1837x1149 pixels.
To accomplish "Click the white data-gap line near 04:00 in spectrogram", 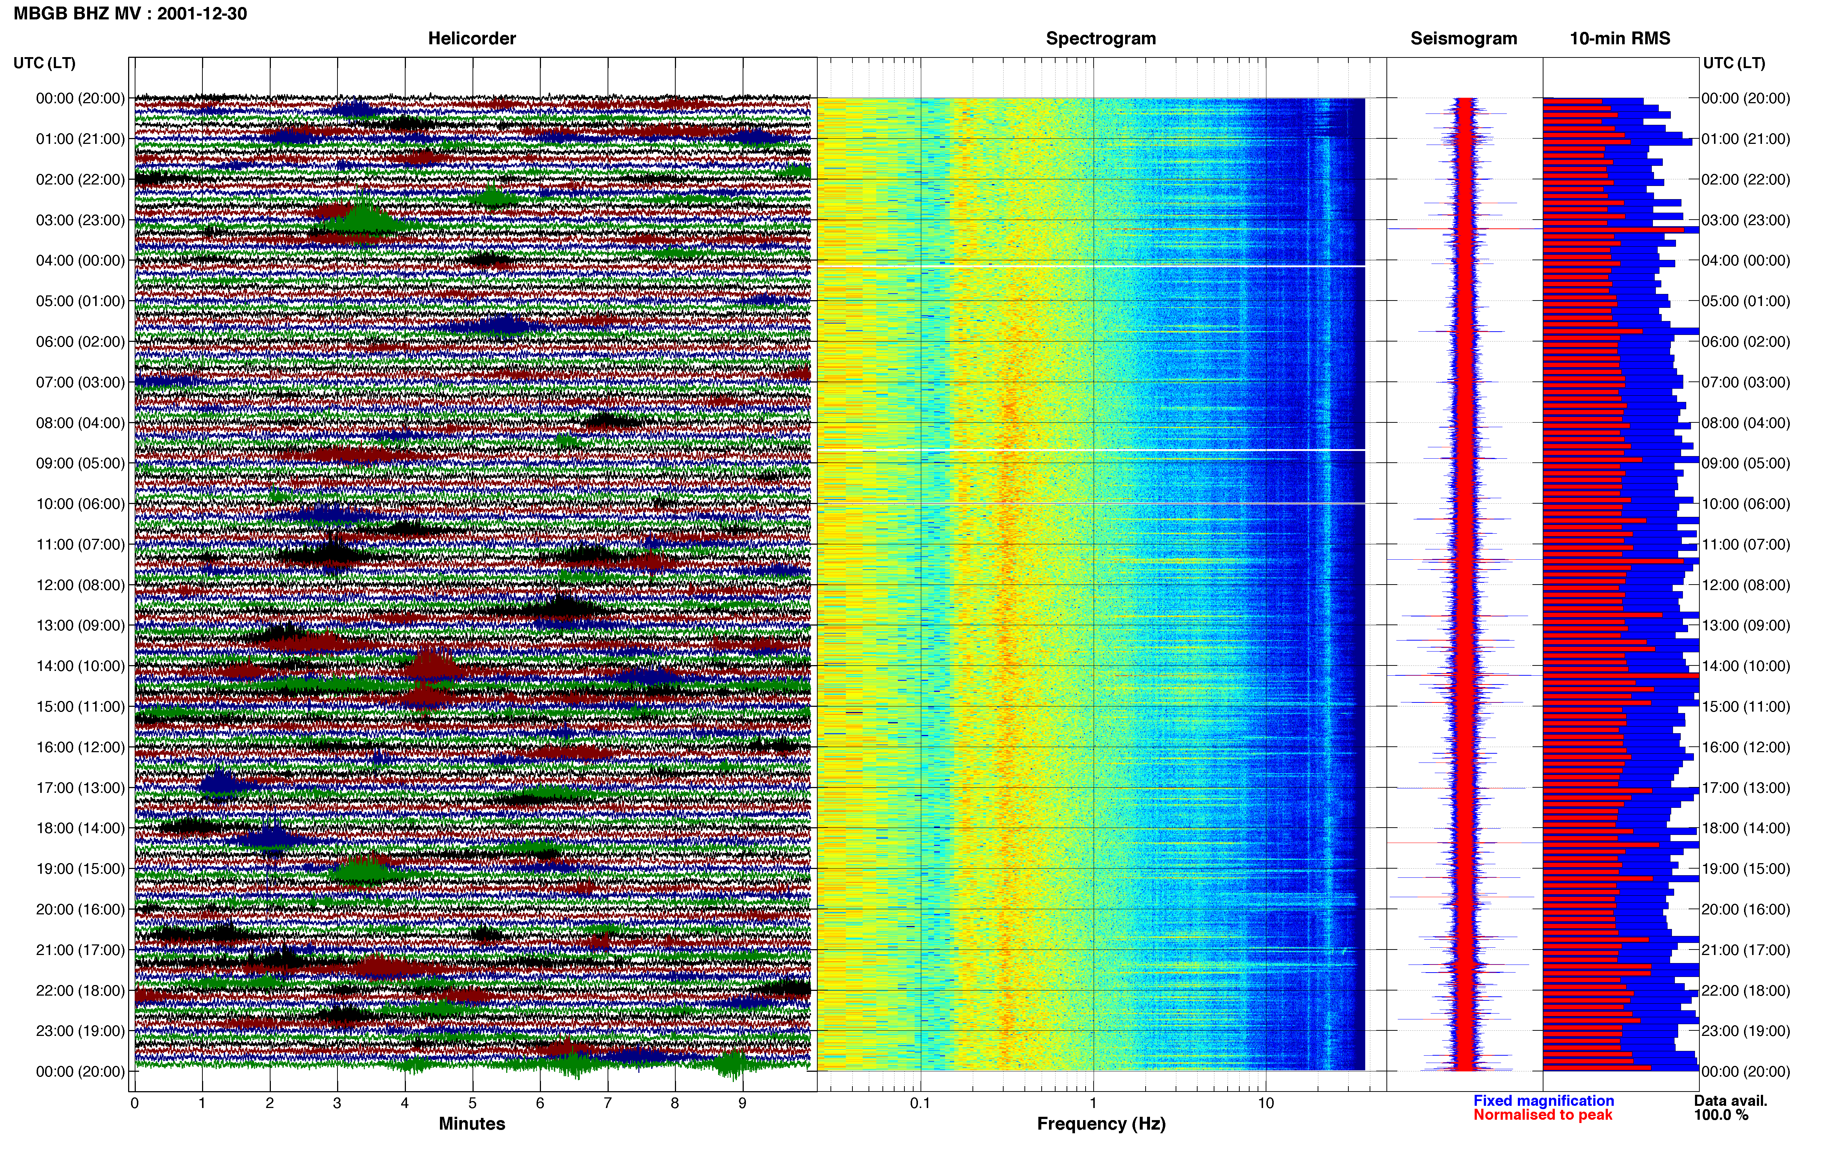I will pos(1091,267).
